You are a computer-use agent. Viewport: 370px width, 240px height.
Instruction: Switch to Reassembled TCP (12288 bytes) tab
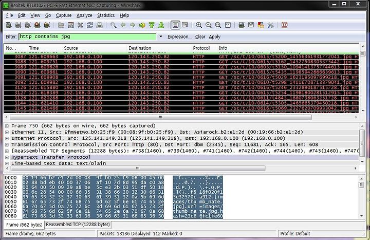(78, 225)
